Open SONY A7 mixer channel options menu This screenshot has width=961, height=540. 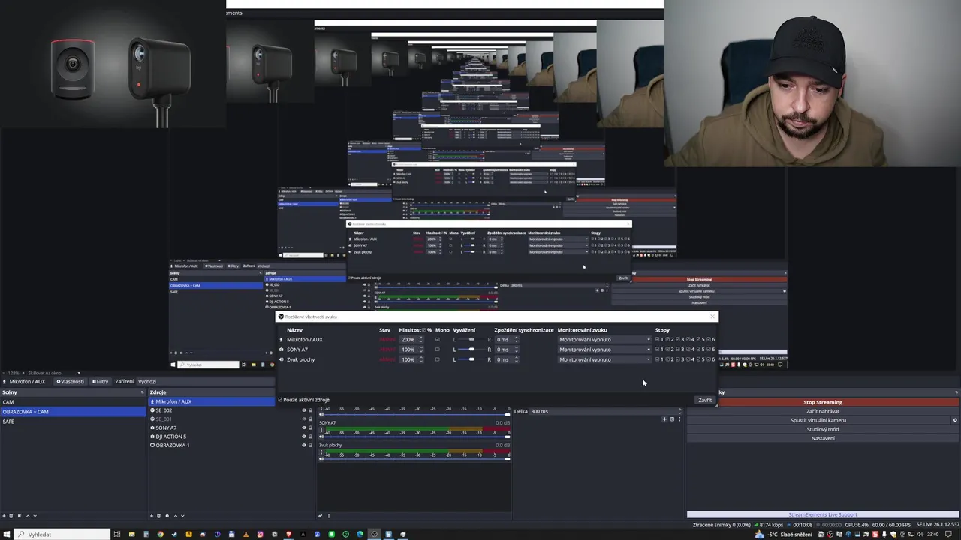tap(321, 430)
